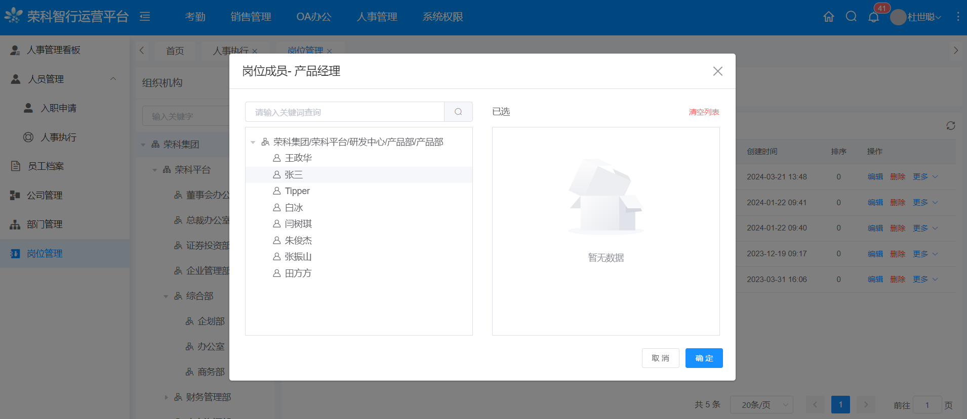Click the 确定 button
The image size is (967, 419).
click(x=704, y=358)
